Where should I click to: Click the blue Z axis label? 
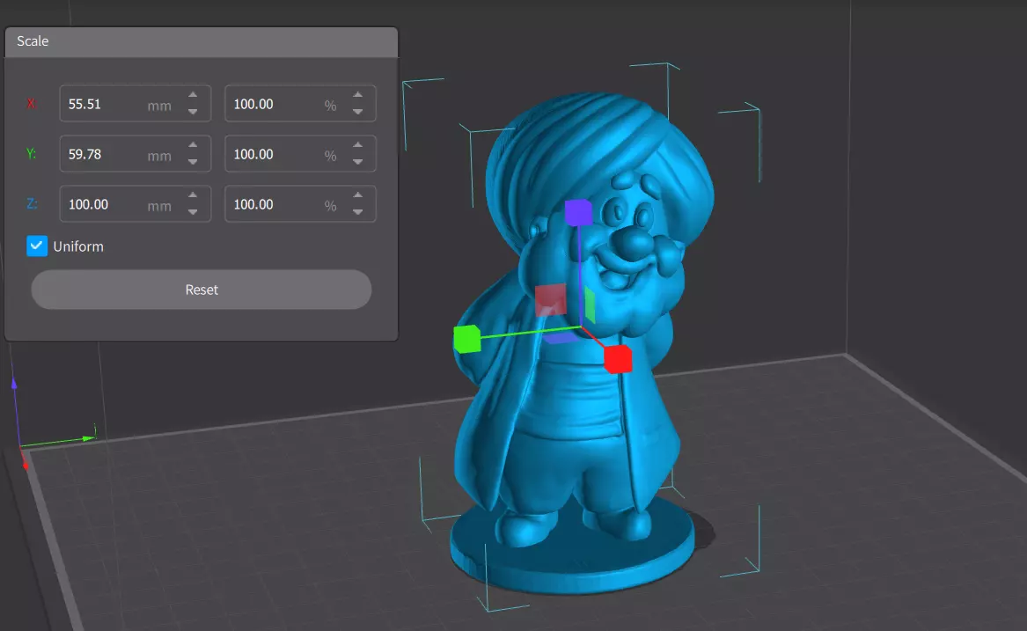pyautogui.click(x=32, y=204)
